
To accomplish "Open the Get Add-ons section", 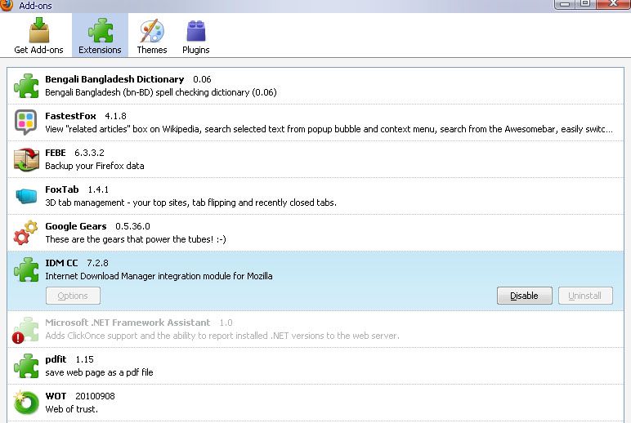I will [38, 35].
